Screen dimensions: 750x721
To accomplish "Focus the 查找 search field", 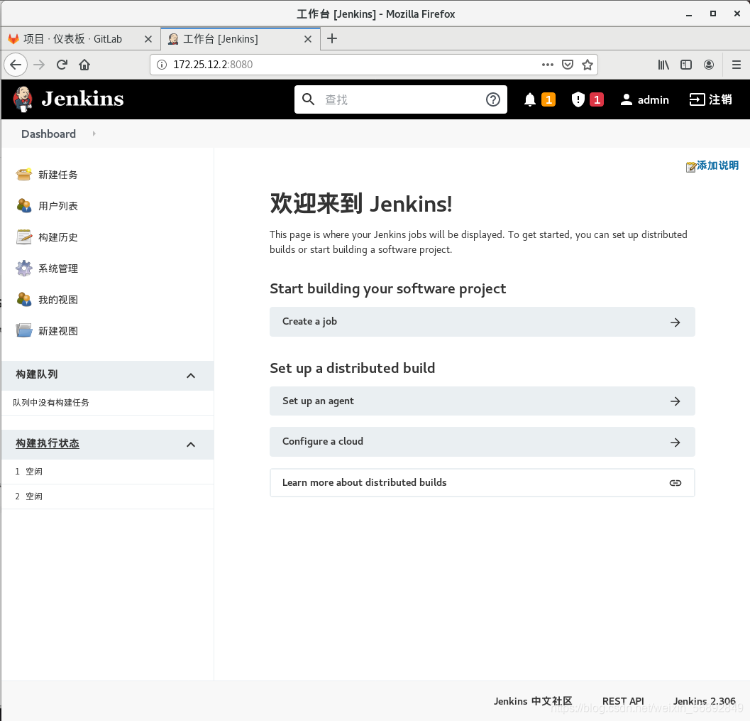I will (401, 99).
